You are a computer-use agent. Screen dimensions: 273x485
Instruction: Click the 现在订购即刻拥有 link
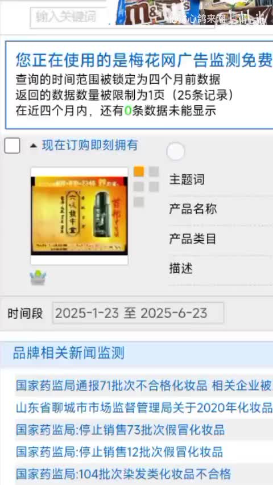(90, 145)
